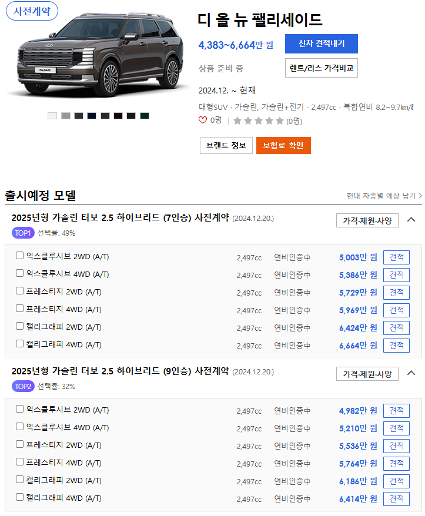Click the 4,383~6,664만 원 price range
425x516 pixels.
coord(236,45)
